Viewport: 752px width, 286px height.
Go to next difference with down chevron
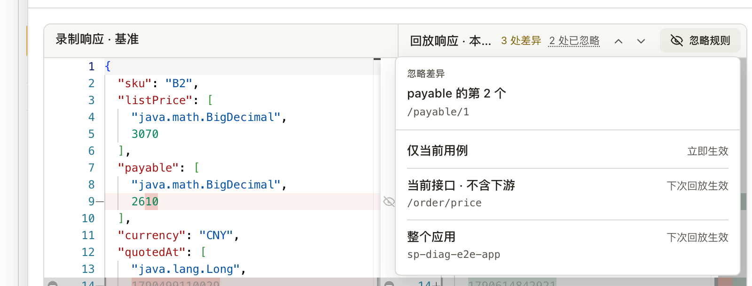click(641, 41)
